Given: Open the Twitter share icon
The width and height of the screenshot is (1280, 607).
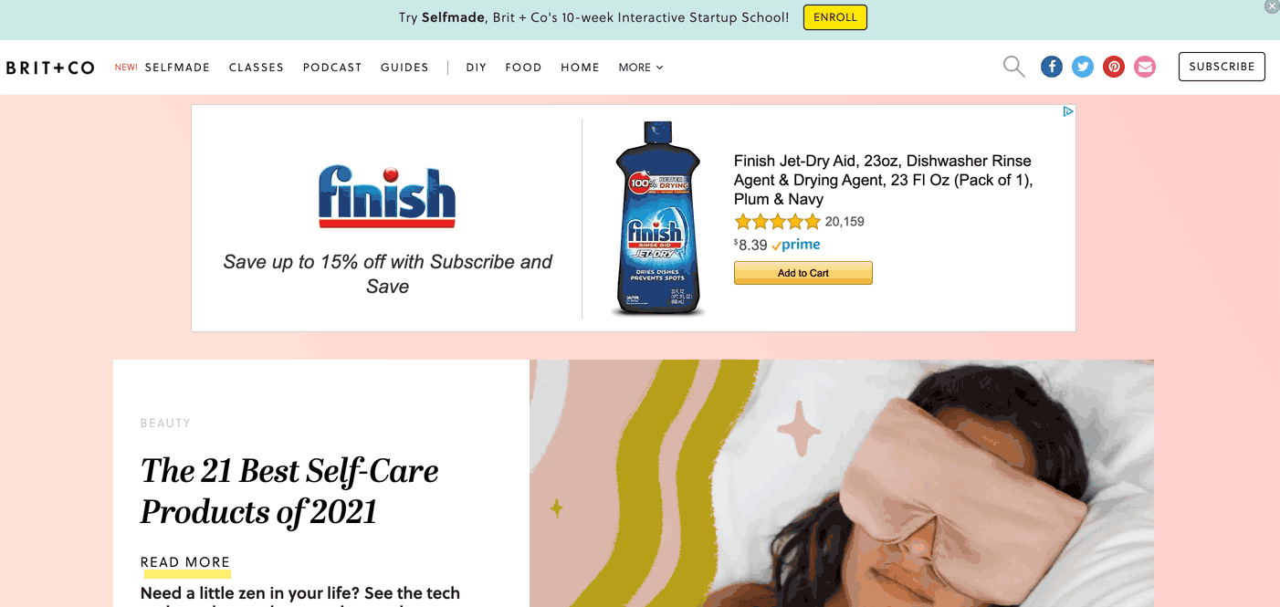Looking at the screenshot, I should (x=1083, y=67).
